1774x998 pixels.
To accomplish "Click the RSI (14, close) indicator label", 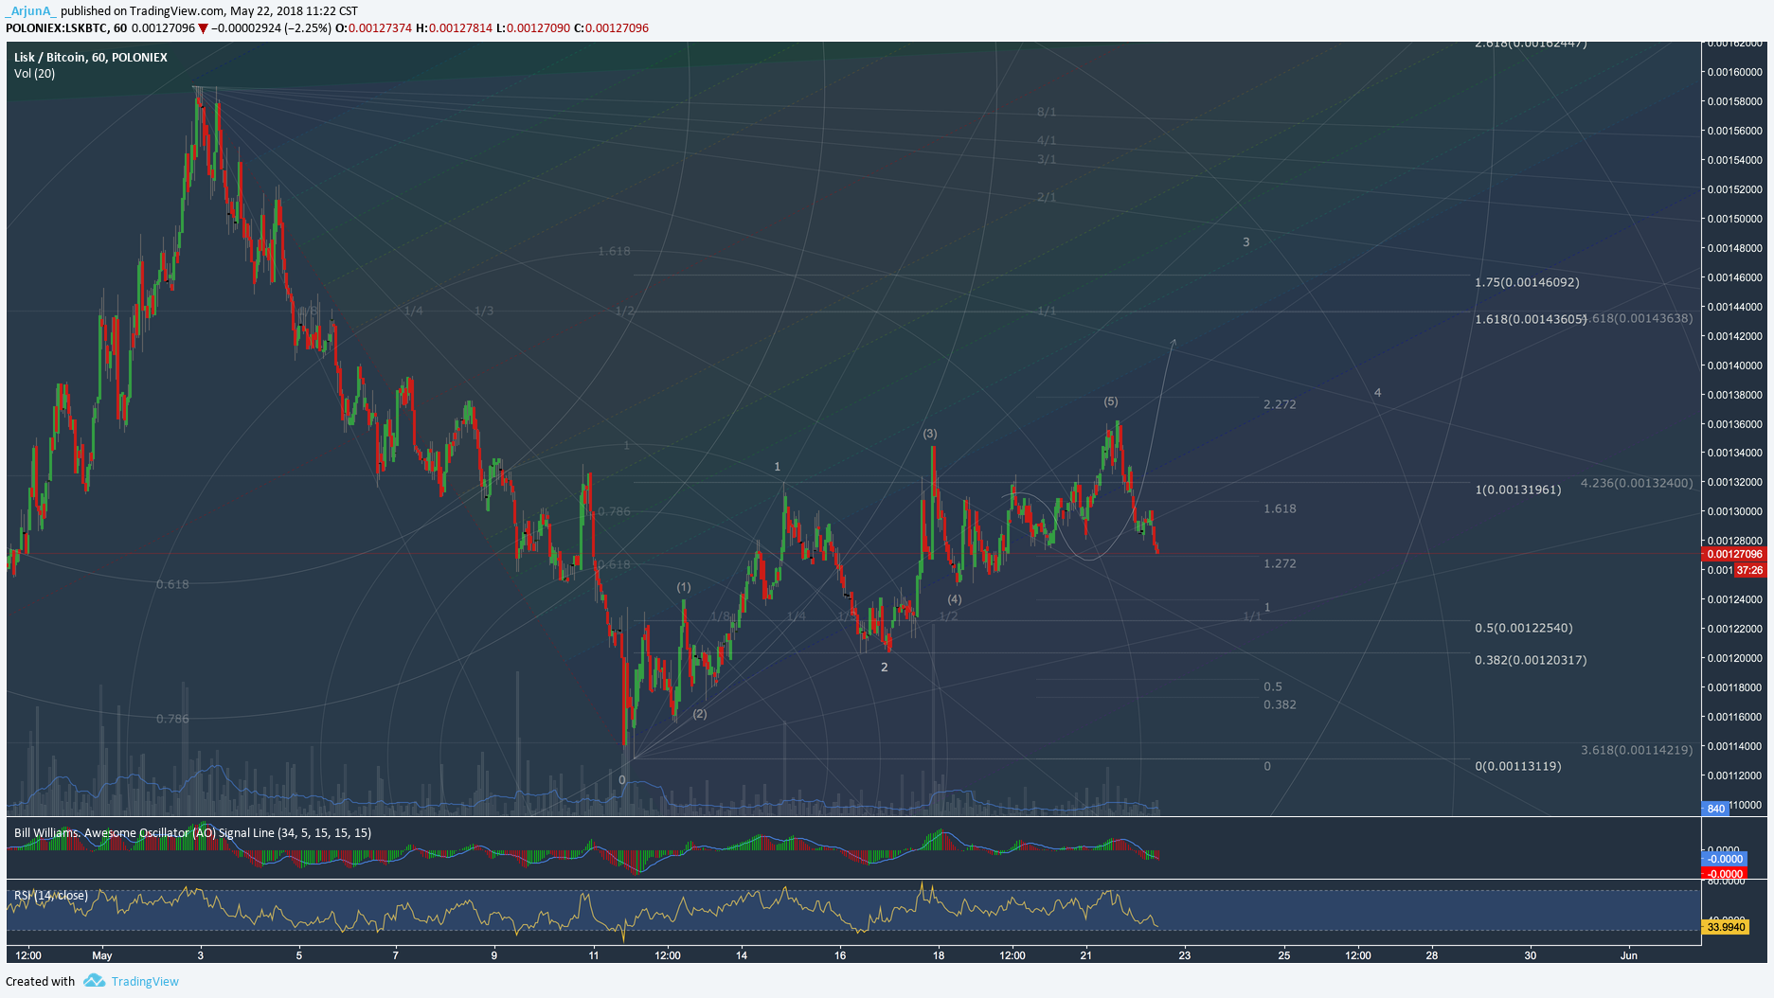I will 51,896.
